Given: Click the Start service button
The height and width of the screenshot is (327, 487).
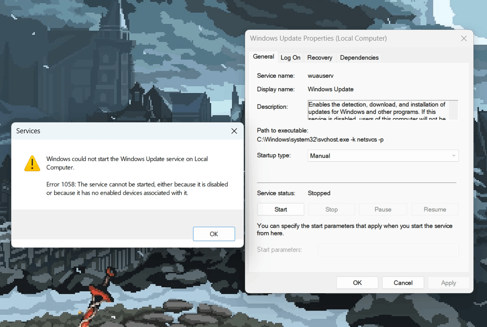Looking at the screenshot, I should pyautogui.click(x=280, y=210).
